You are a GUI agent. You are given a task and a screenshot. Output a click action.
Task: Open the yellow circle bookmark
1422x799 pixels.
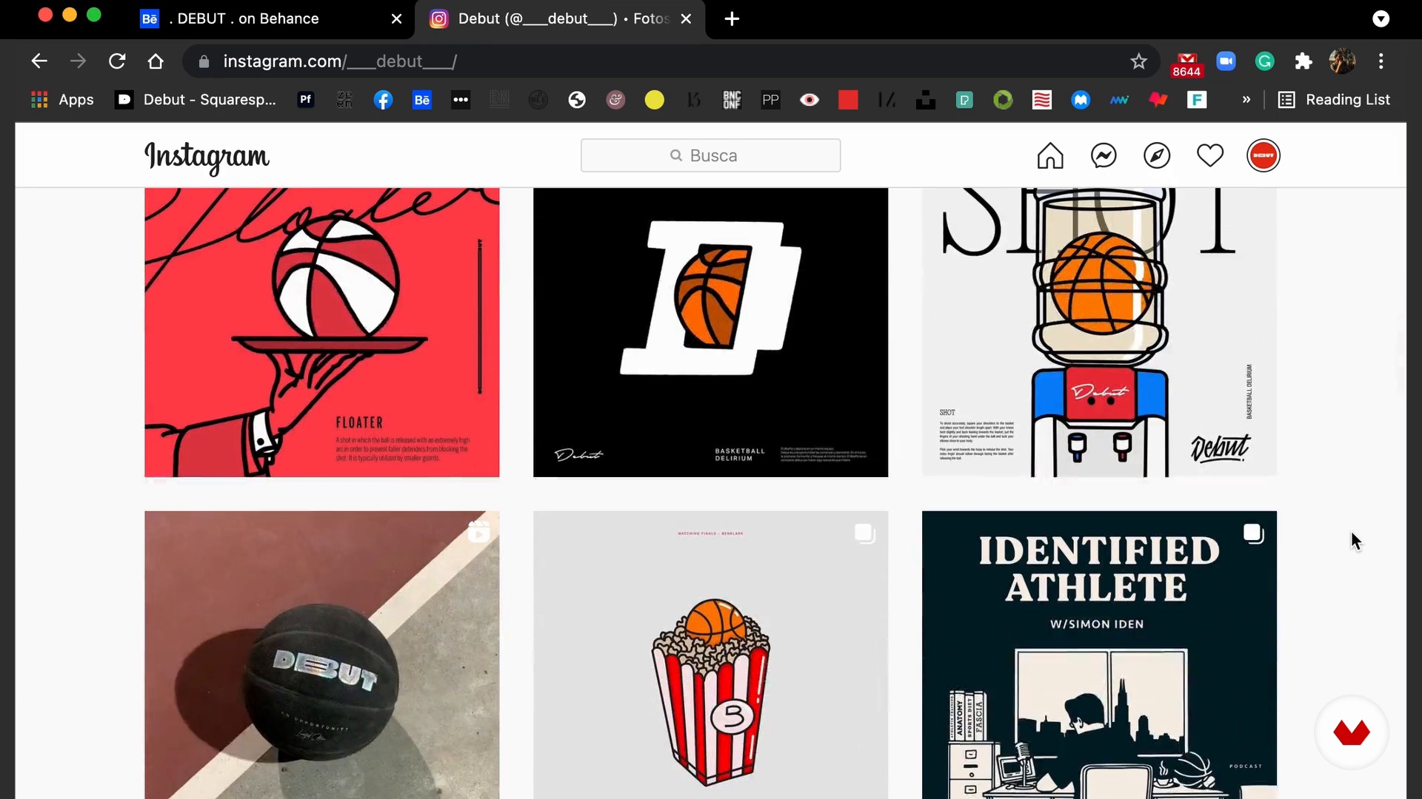tap(655, 100)
